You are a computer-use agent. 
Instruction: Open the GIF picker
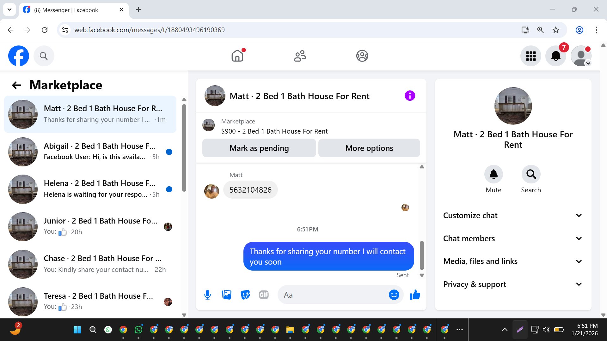(x=264, y=295)
